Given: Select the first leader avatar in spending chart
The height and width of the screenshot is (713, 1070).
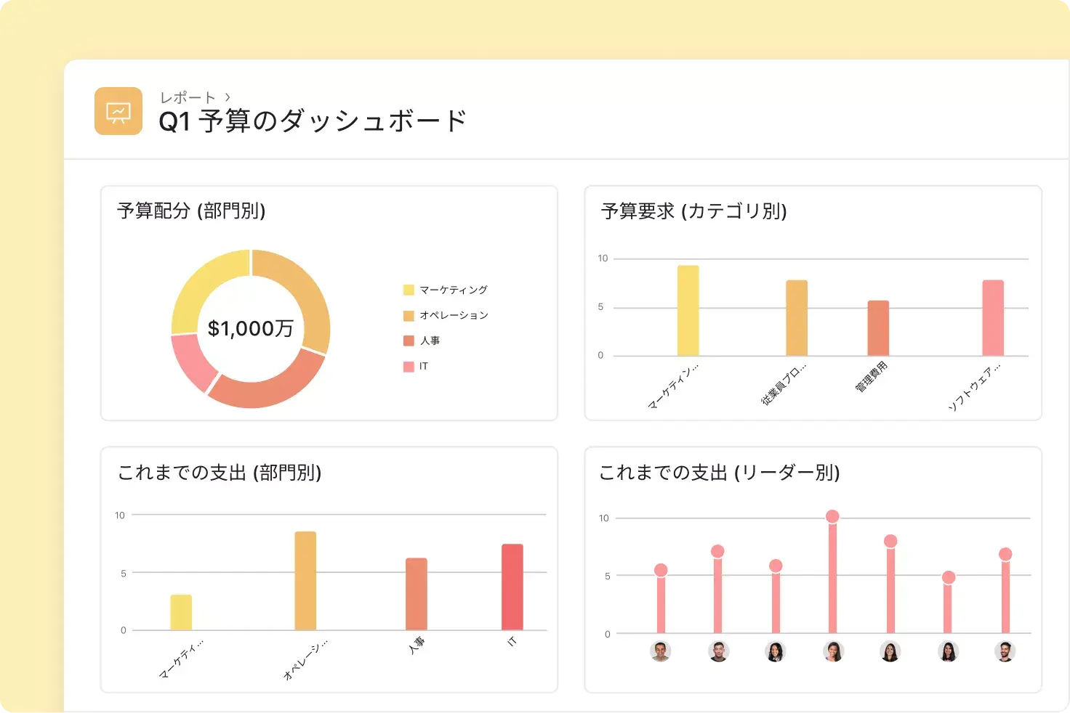Looking at the screenshot, I should point(660,652).
